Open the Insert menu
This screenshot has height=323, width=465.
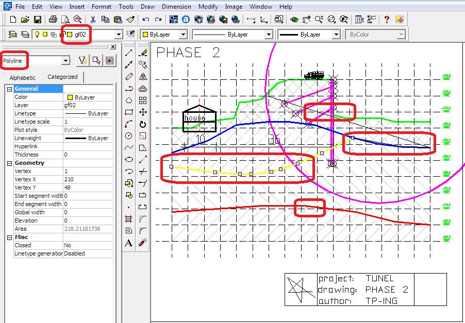click(77, 7)
